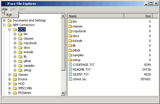Select the CODEPAGE.TXT file name
This screenshot has height=104, width=160.
click(84, 65)
